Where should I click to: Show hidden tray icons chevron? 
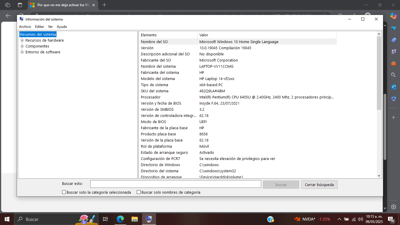pos(339,219)
